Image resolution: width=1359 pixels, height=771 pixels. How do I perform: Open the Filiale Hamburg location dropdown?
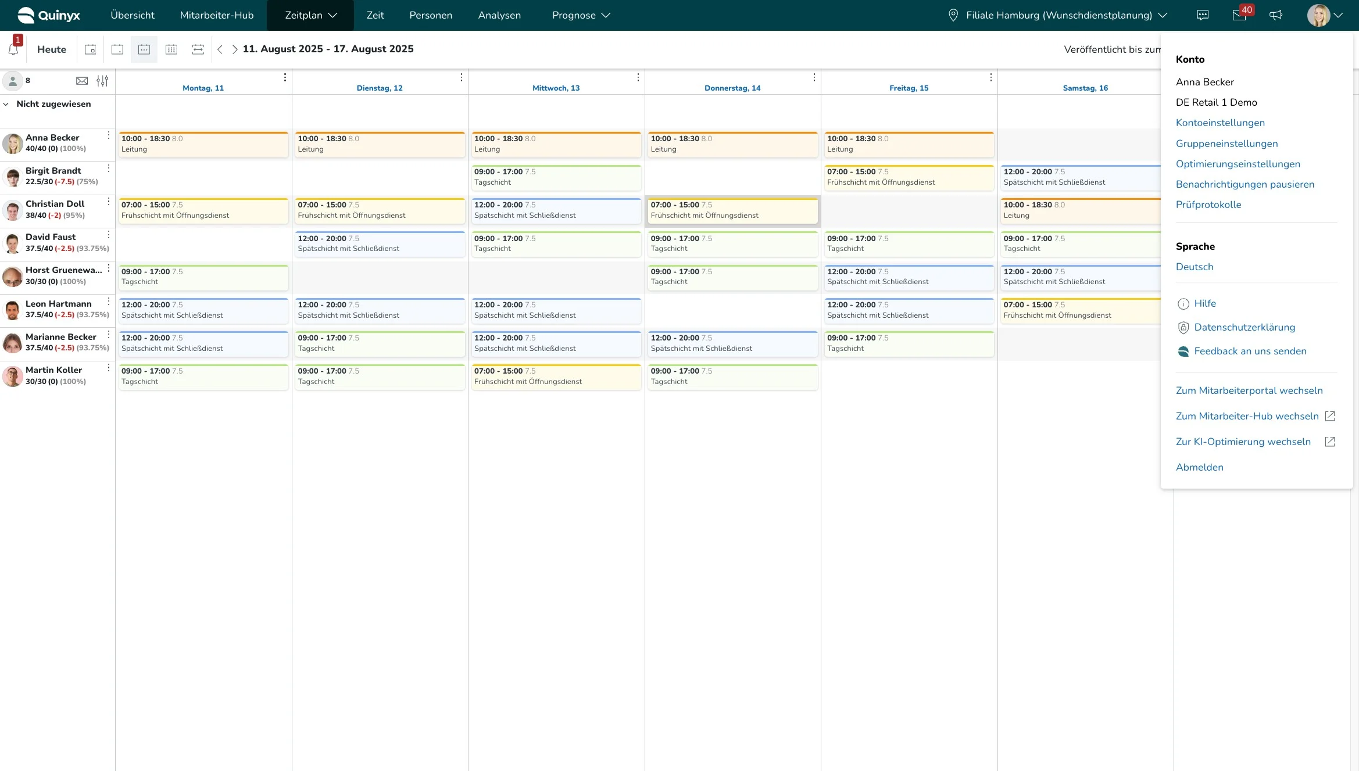(x=1057, y=15)
